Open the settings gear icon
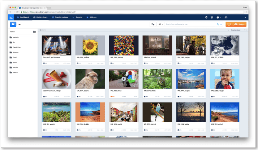The width and height of the screenshot is (258, 150). 206,17
